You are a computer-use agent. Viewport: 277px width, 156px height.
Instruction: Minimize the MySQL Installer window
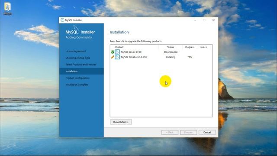[x=195, y=20]
